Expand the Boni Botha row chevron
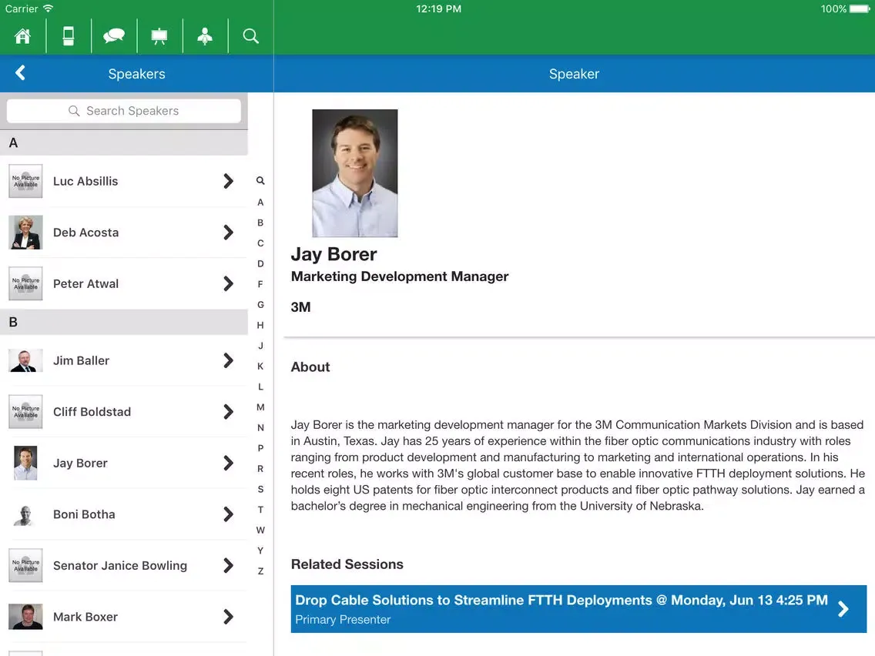This screenshot has width=875, height=656. [x=228, y=514]
